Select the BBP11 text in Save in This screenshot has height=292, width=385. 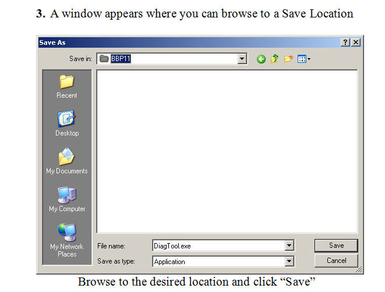pos(121,59)
